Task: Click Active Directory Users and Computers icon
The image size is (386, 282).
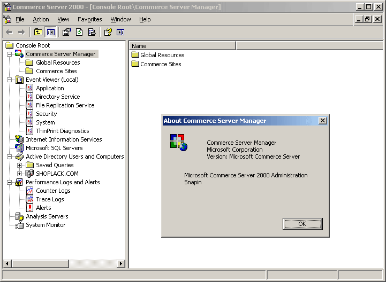Action: tap(19, 156)
